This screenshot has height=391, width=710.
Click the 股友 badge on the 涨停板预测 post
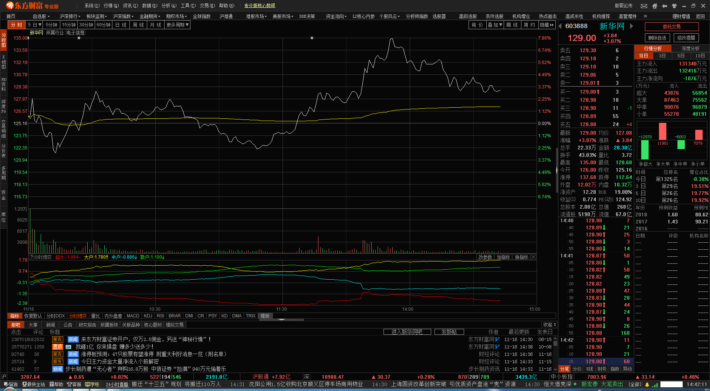pos(58,354)
